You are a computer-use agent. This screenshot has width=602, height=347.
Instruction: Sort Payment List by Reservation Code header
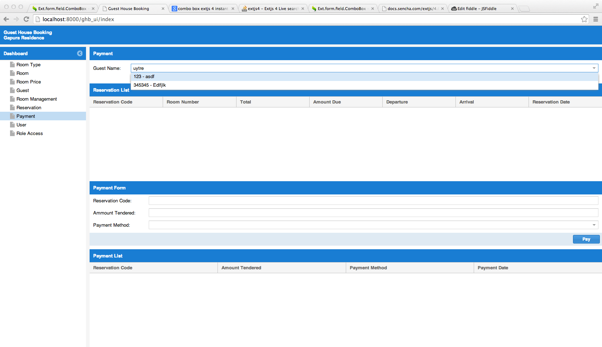click(x=153, y=268)
